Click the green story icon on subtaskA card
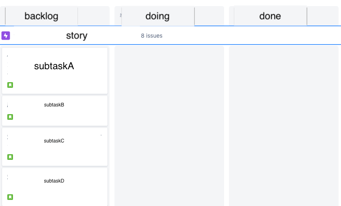The image size is (341, 206). tap(10, 85)
